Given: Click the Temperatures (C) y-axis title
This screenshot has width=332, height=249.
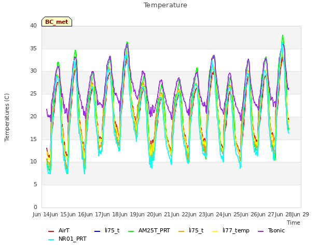Looking at the screenshot, I should [x=7, y=118].
